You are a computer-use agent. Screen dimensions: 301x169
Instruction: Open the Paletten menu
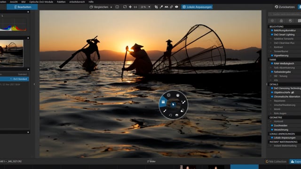(x=61, y=2)
